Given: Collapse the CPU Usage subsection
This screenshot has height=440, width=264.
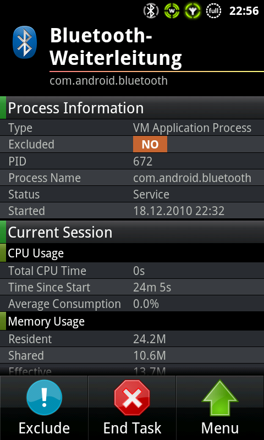Looking at the screenshot, I should pos(132,253).
